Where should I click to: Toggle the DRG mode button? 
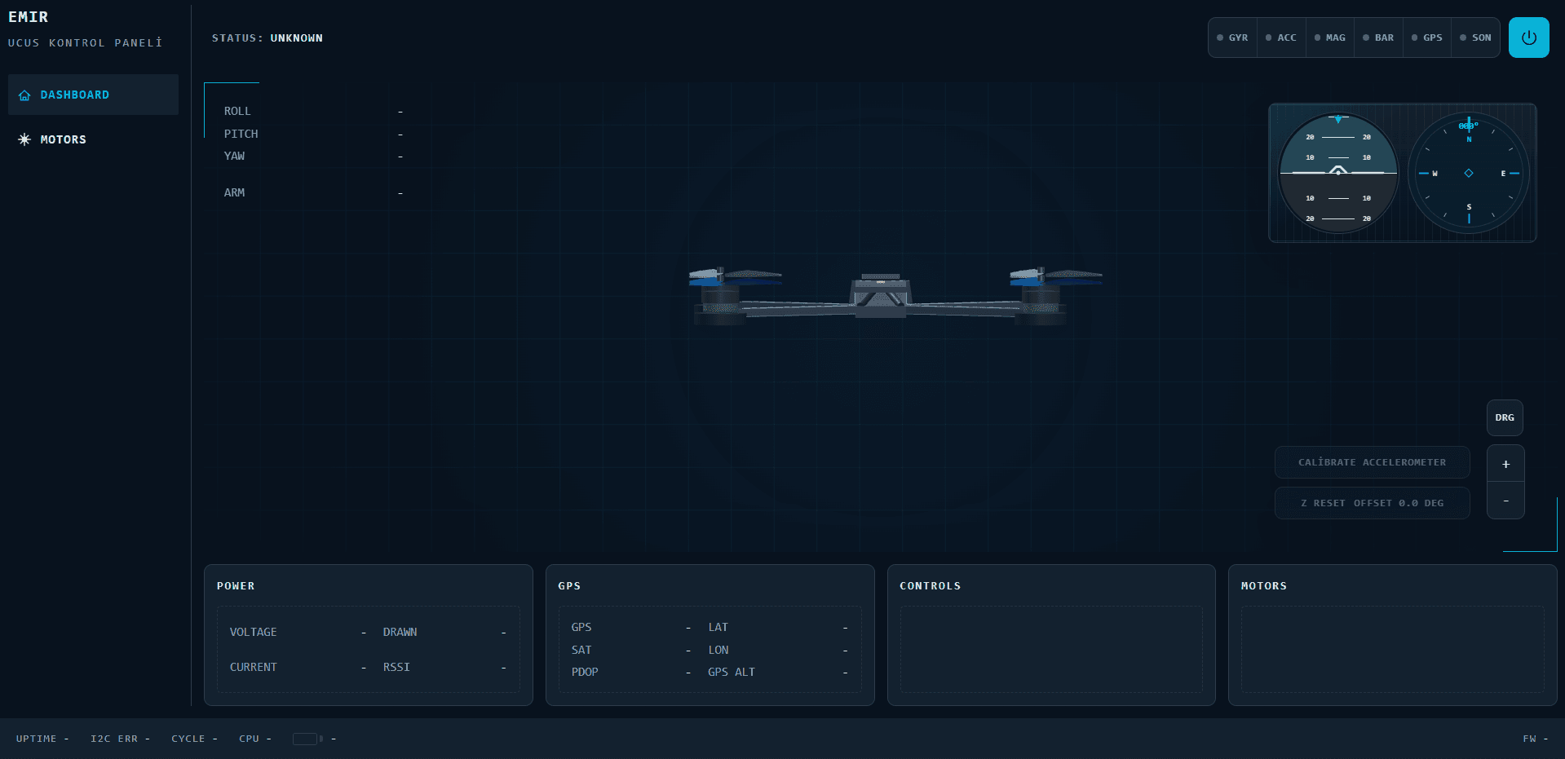click(x=1505, y=417)
